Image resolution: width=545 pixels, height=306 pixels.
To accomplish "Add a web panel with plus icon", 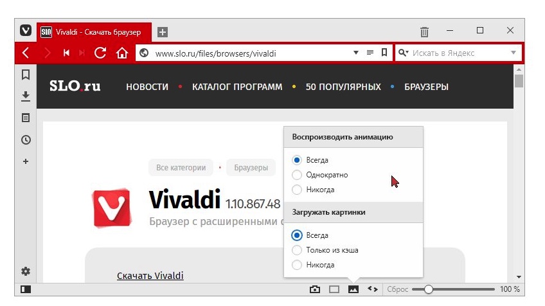I will [x=25, y=161].
